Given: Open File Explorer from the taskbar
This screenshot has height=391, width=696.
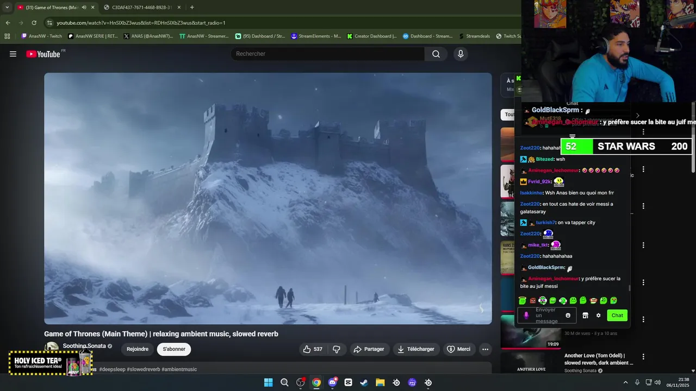Looking at the screenshot, I should coord(380,382).
